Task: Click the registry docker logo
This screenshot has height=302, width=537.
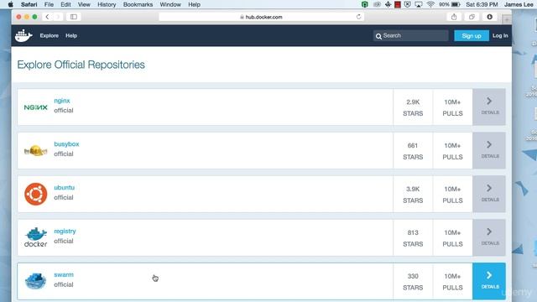Action: (35, 237)
